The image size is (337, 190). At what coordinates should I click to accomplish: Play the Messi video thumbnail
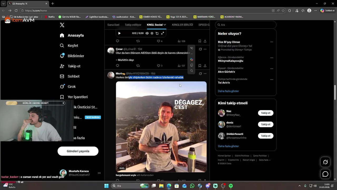[x=161, y=127]
